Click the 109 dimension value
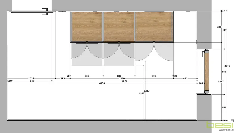Viewport: 238px width, 133px height. click(10, 81)
